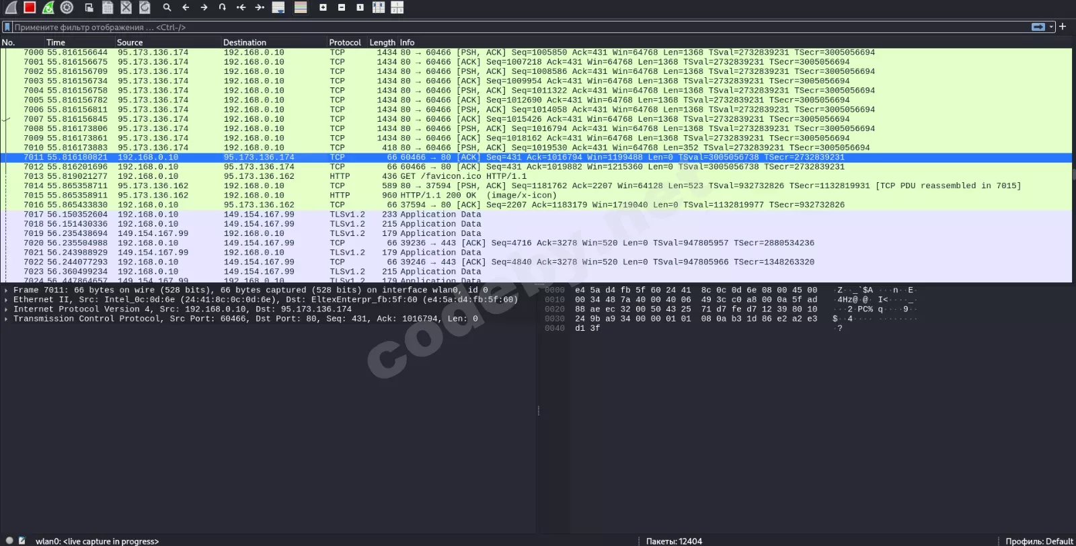
Task: Select packet 7017 TLSv1.2 Application Data
Action: click(536, 214)
